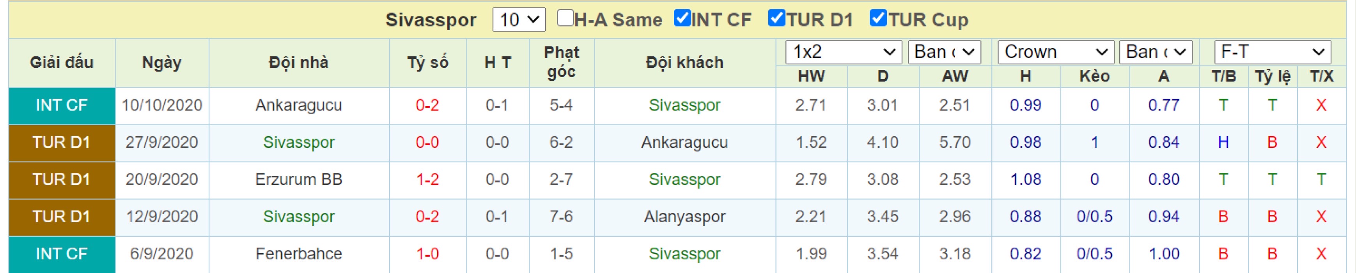Open the Fenerbahce team link
This screenshot has height=273, width=1356.
tap(298, 254)
